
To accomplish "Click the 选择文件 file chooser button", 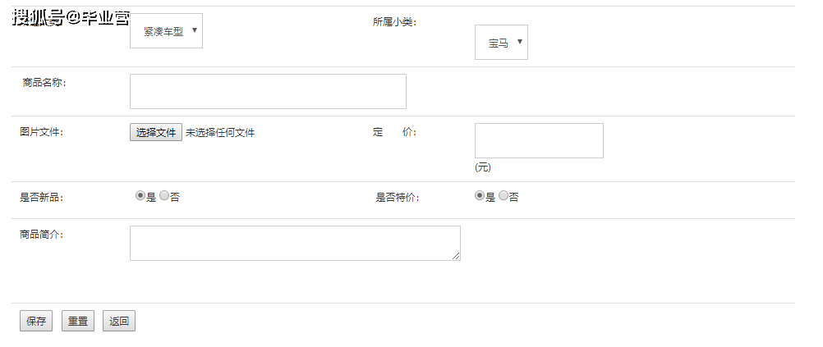I will point(156,133).
